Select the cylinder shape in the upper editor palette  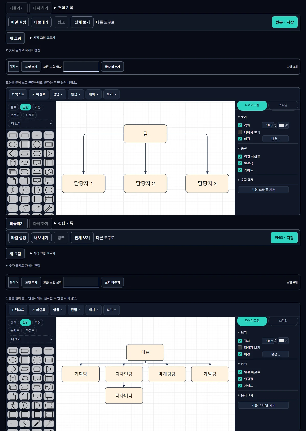point(13,163)
